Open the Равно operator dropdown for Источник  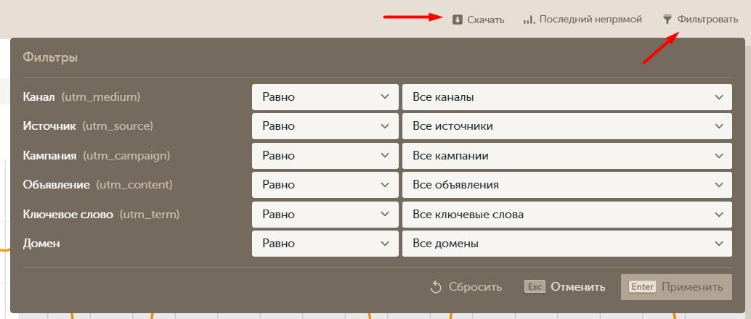click(x=325, y=126)
